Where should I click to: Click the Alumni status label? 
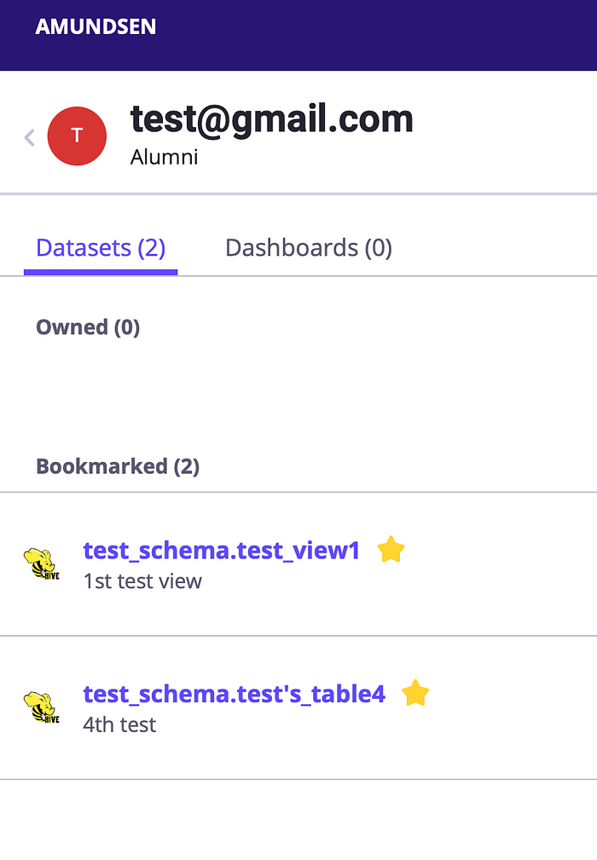[164, 158]
